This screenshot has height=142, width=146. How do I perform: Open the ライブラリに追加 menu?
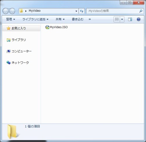click(x=35, y=19)
